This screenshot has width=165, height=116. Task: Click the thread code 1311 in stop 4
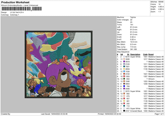[x=145, y=64]
